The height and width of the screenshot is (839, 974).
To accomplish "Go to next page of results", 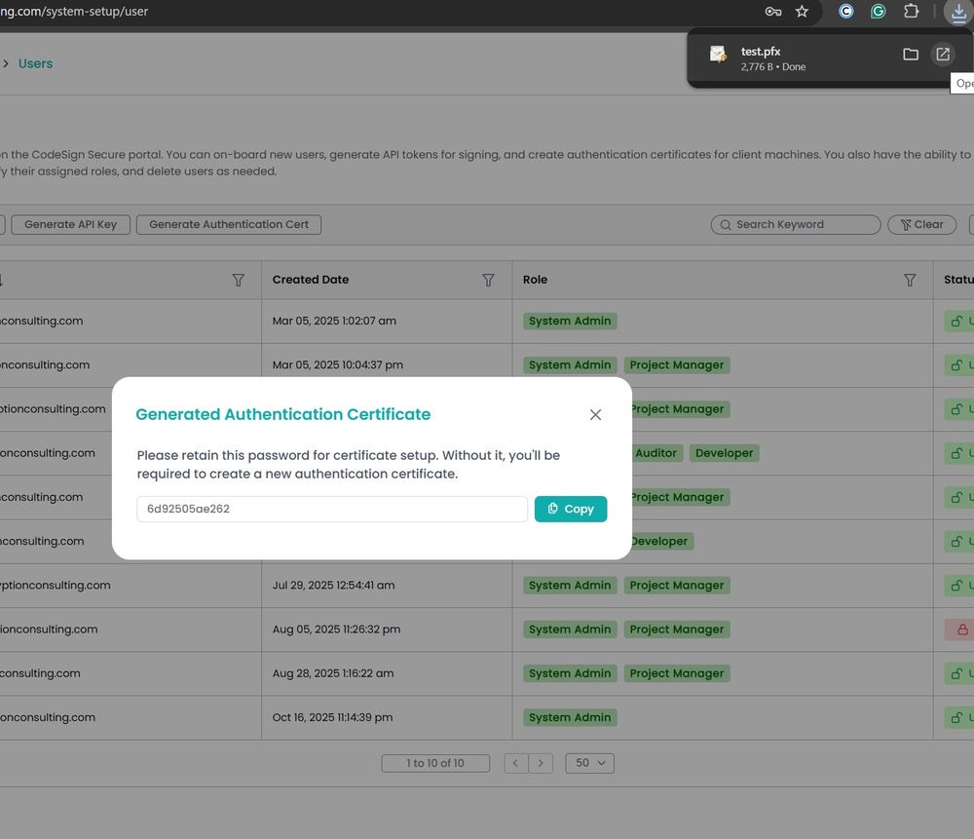I will click(x=541, y=763).
